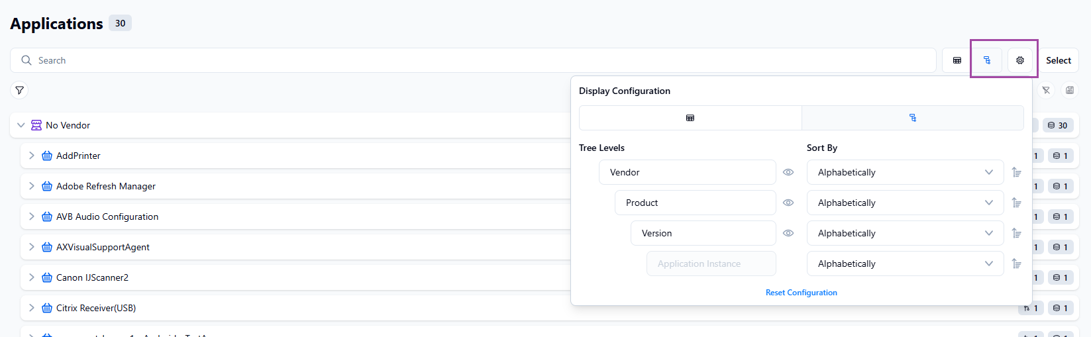Clear filters icon near save icon
The image size is (1091, 337).
pyautogui.click(x=1046, y=90)
